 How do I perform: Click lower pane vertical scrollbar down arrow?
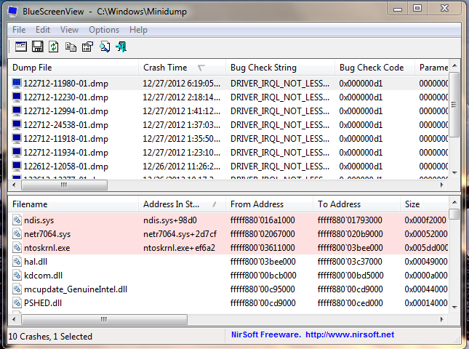pyautogui.click(x=454, y=308)
